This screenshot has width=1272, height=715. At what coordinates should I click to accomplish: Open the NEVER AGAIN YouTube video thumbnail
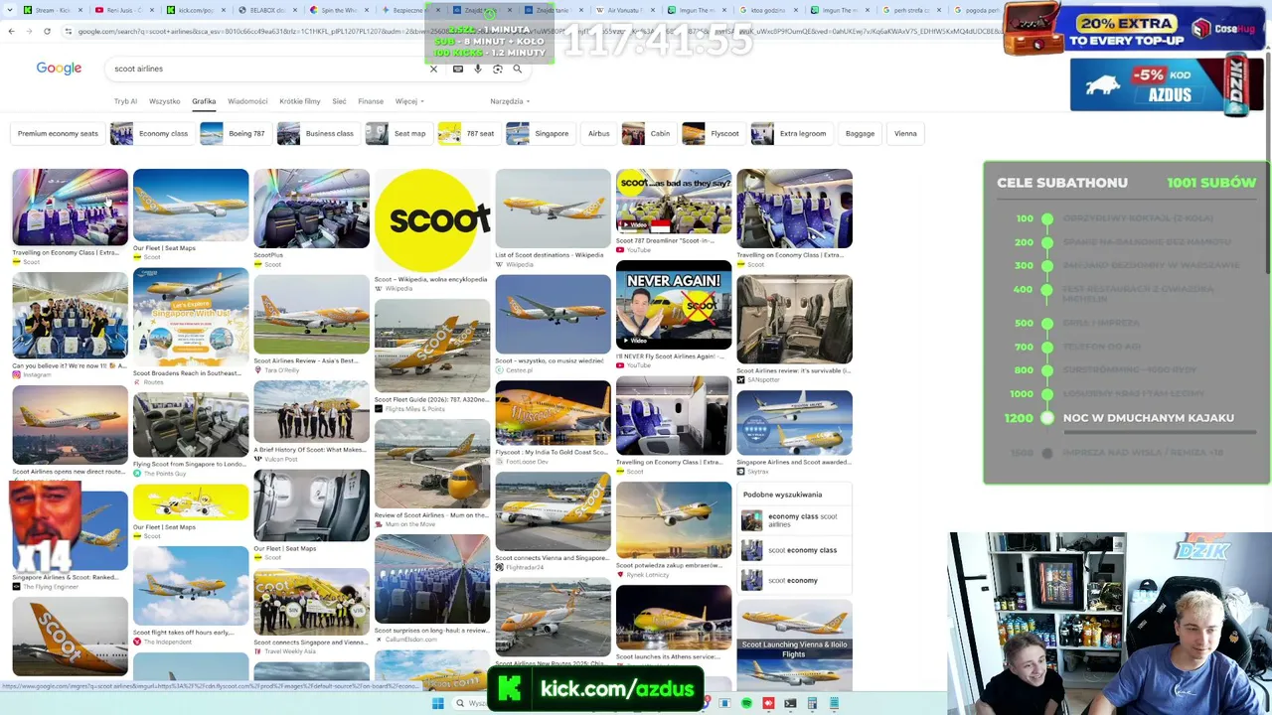click(x=674, y=305)
